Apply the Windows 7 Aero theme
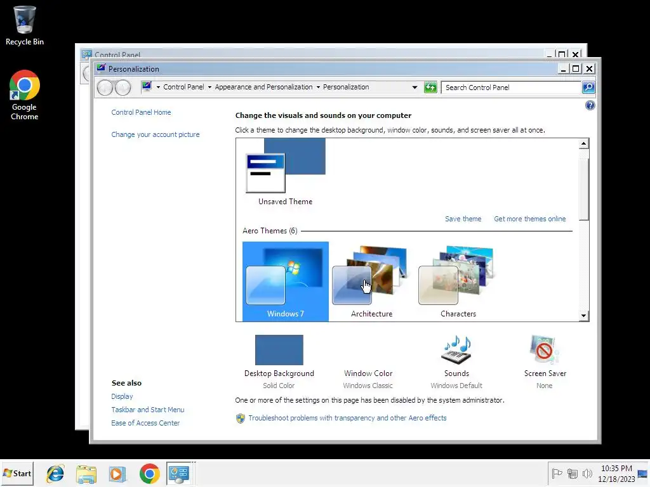This screenshot has width=650, height=487. [x=285, y=281]
